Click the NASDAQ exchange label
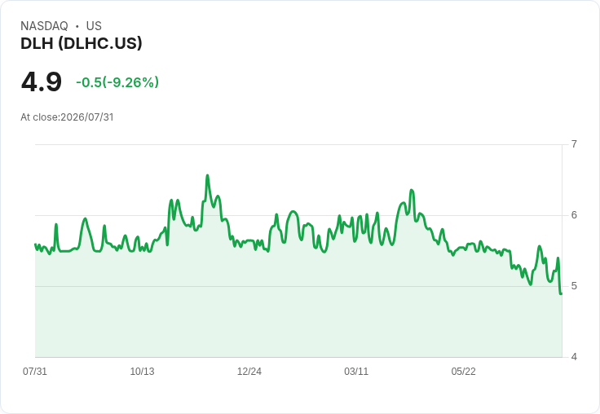Image resolution: width=600 pixels, height=414 pixels. tap(44, 26)
